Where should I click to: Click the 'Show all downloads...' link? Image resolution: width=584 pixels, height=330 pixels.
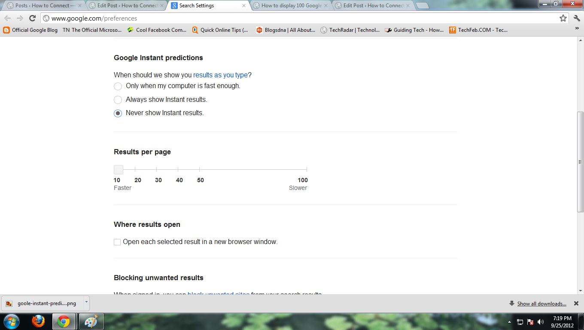pyautogui.click(x=541, y=304)
